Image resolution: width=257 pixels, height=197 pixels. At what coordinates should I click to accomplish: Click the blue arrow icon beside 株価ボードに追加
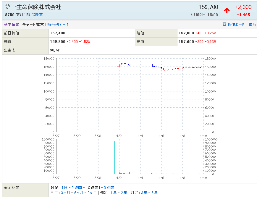(224, 25)
